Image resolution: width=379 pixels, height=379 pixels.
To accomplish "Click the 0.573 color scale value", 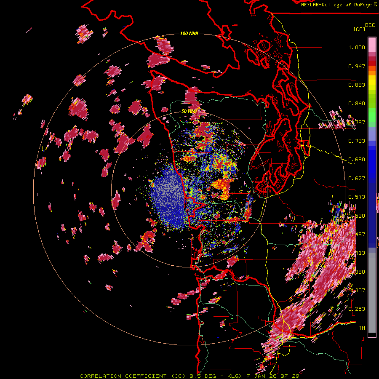I will [357, 197].
